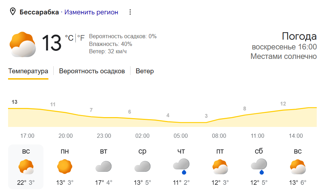328x196 pixels.
Task: Pick the last вс day at far right
Action: pyautogui.click(x=297, y=167)
